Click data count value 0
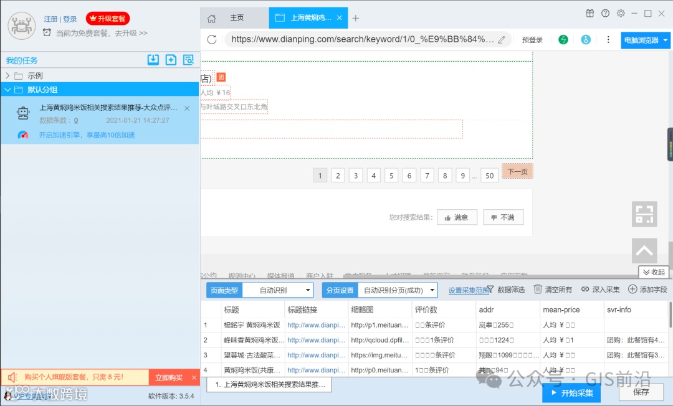Screen dimensions: 673x406 76,120
